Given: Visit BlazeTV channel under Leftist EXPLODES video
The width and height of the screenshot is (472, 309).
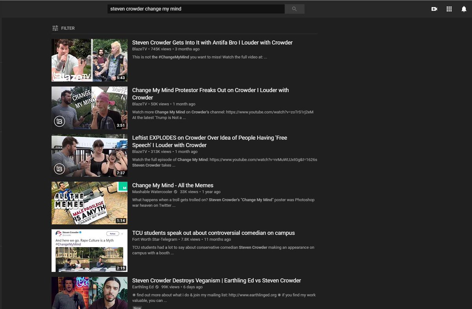Looking at the screenshot, I should coord(140,152).
